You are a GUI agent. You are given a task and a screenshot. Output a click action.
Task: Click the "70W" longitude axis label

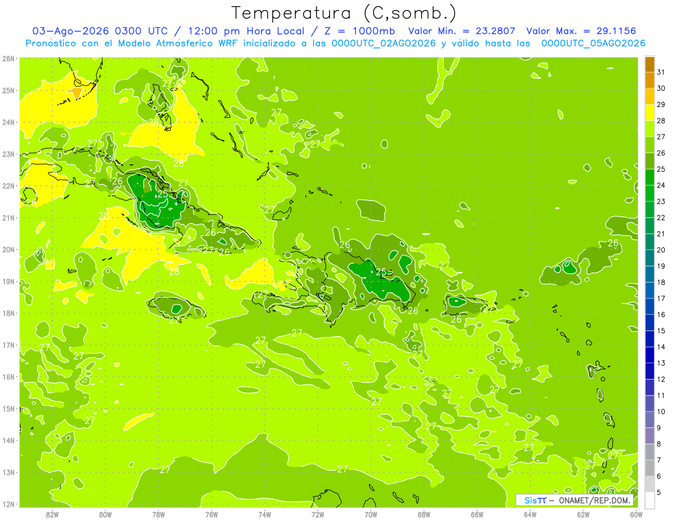pyautogui.click(x=371, y=514)
